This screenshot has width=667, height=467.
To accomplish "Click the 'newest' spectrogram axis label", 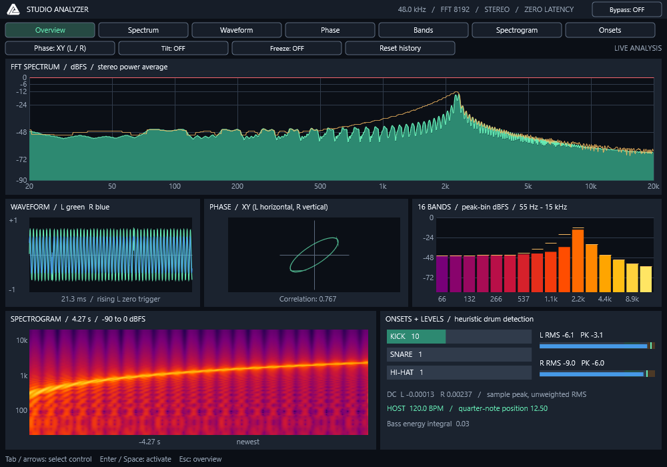I will 248,442.
